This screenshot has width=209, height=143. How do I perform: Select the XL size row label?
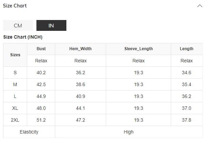15,108
